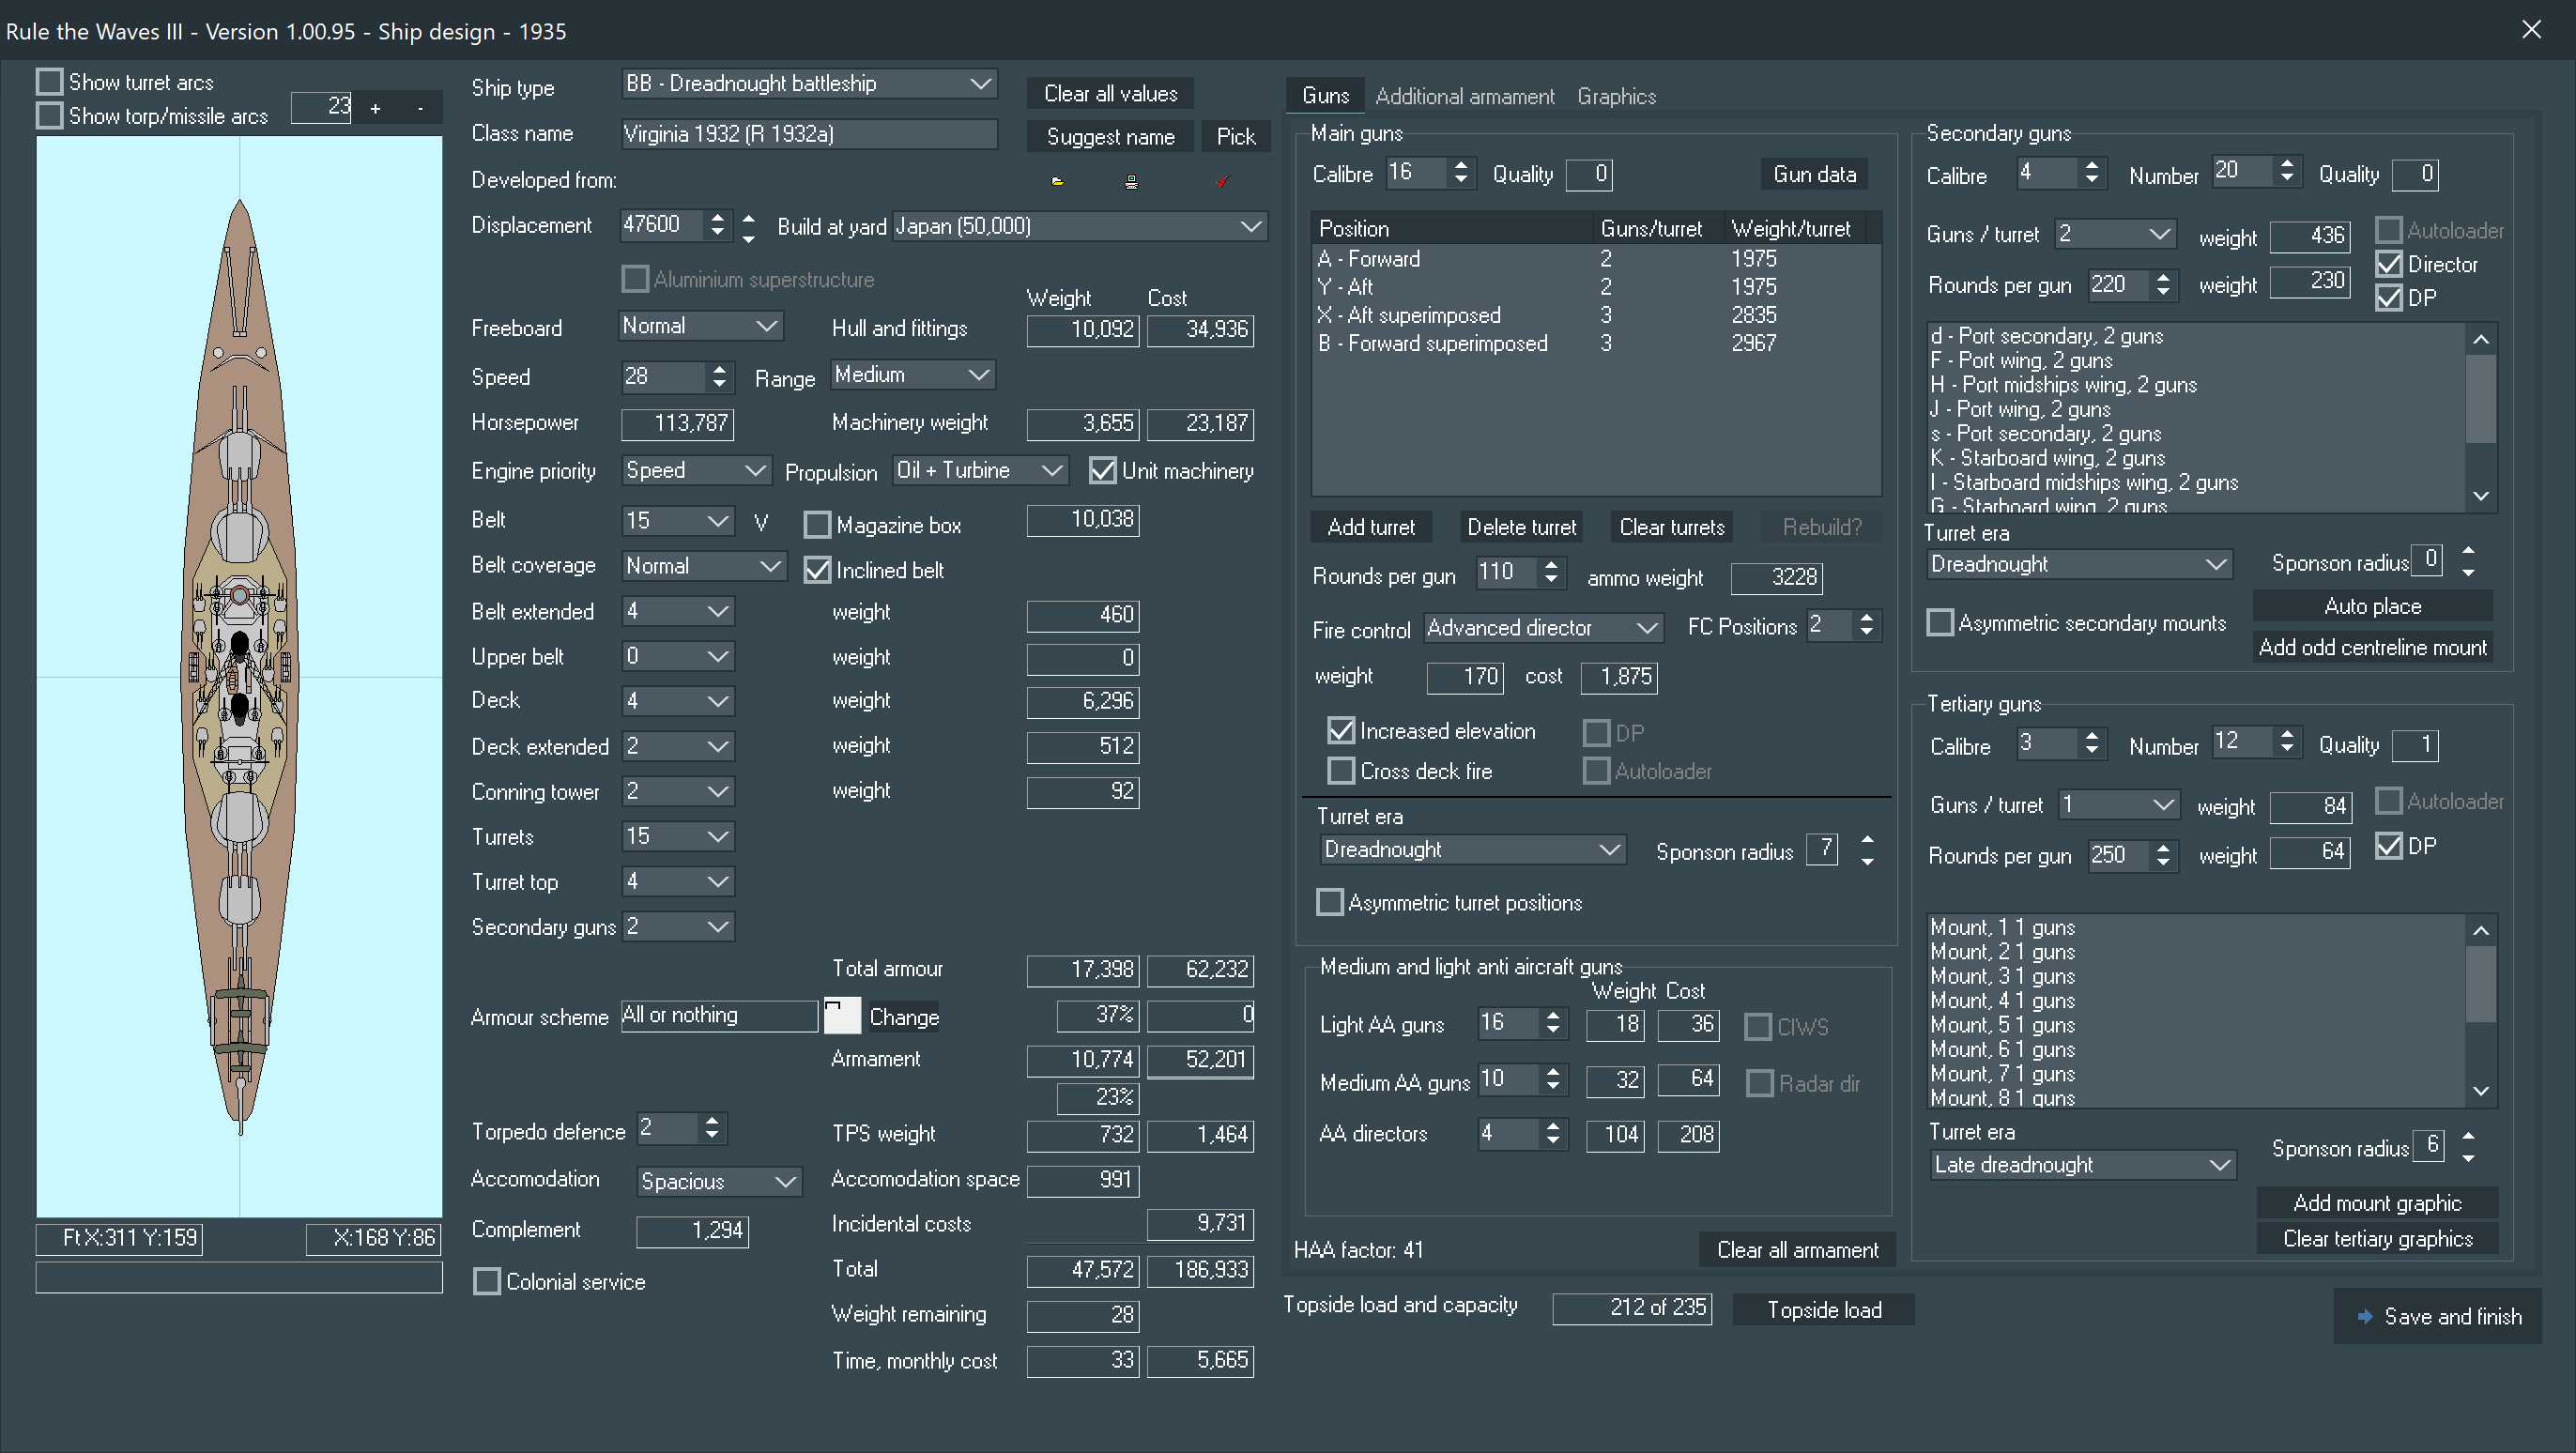Viewport: 2576px width, 1453px height.
Task: Click the computer icon beside Developed from
Action: click(1131, 182)
